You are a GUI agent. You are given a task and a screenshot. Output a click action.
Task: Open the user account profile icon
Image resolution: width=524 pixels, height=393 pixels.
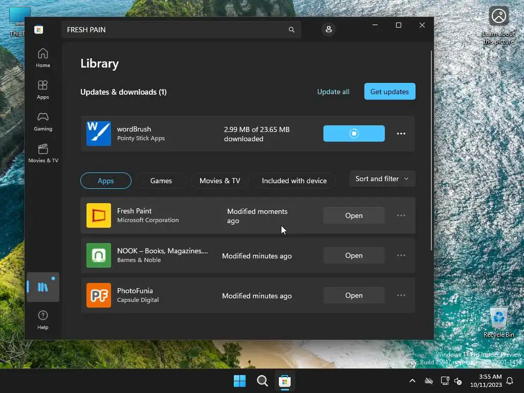click(329, 29)
